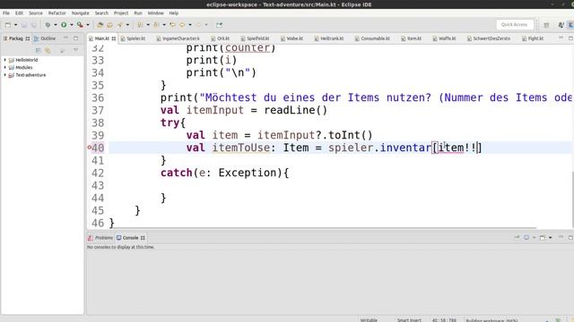Switch to the Problems tab

tap(100, 238)
